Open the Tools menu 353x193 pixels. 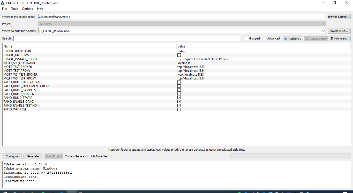(x=14, y=9)
